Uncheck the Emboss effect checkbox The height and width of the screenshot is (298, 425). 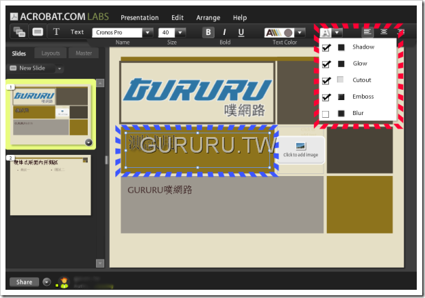(x=326, y=97)
